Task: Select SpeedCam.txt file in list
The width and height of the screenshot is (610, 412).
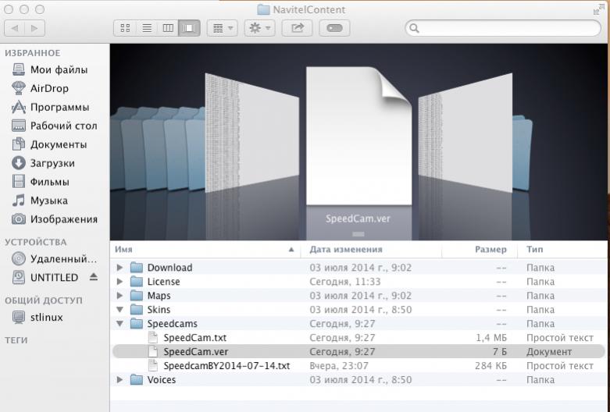Action: [x=194, y=338]
